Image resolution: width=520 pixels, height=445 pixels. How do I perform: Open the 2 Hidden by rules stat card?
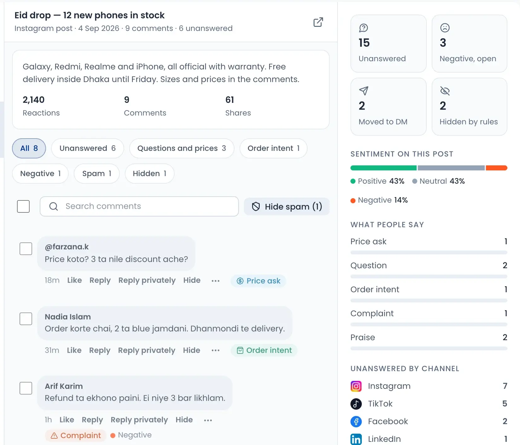click(470, 107)
